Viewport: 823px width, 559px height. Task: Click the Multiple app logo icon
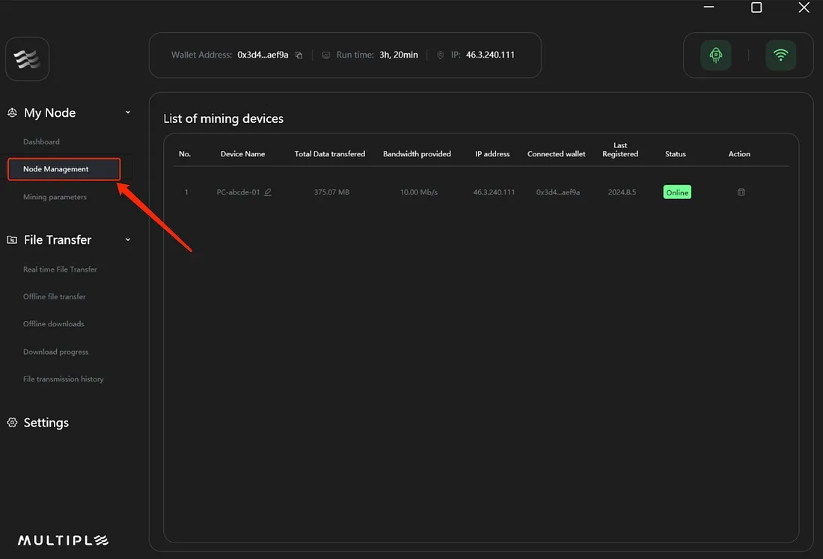(x=28, y=59)
